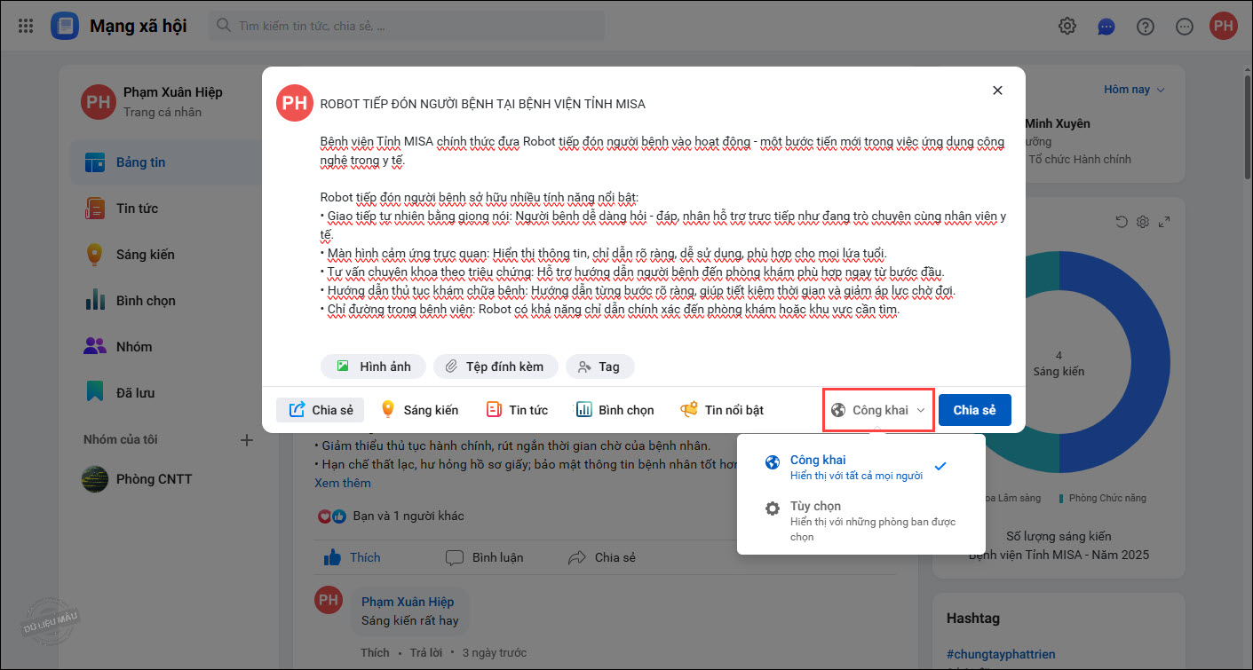Open commenter name Phạm Xuân Hiệp link
The width and height of the screenshot is (1253, 670).
(408, 602)
